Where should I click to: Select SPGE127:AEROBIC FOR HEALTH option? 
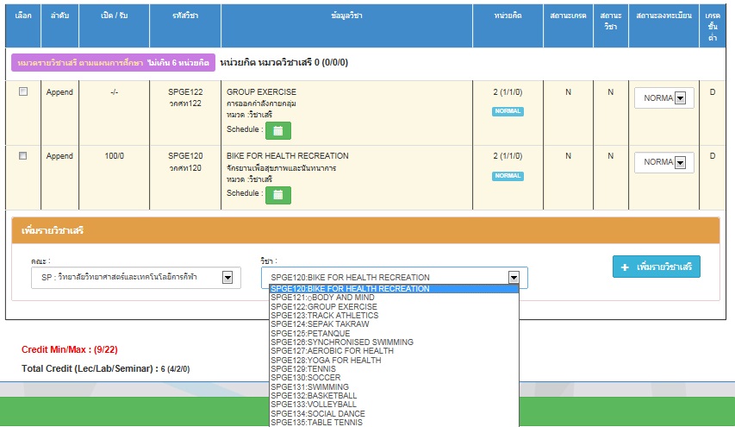395,351
